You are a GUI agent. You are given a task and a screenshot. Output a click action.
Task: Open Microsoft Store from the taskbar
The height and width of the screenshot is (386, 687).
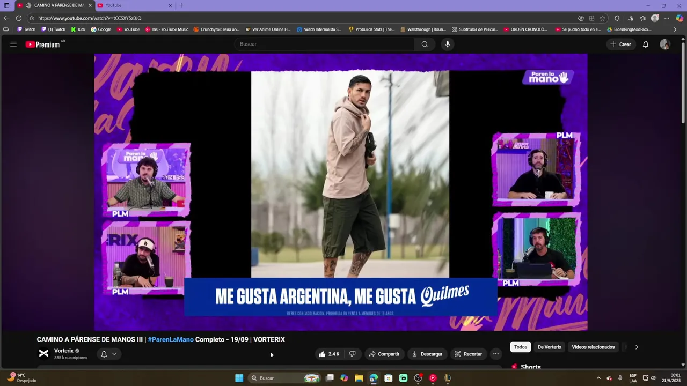[389, 378]
